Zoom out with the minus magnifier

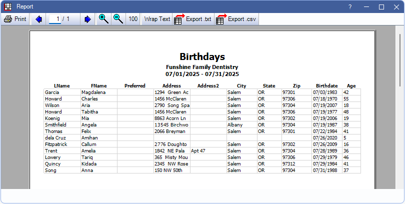pos(118,19)
